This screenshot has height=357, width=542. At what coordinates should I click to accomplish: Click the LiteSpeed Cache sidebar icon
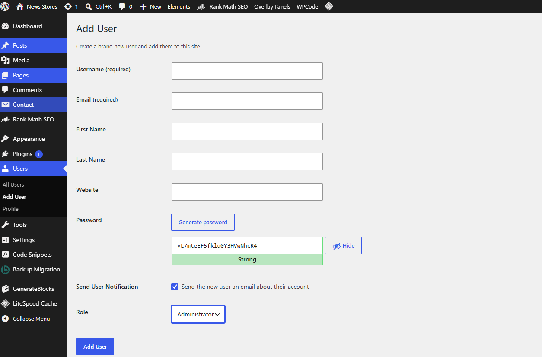coord(5,303)
